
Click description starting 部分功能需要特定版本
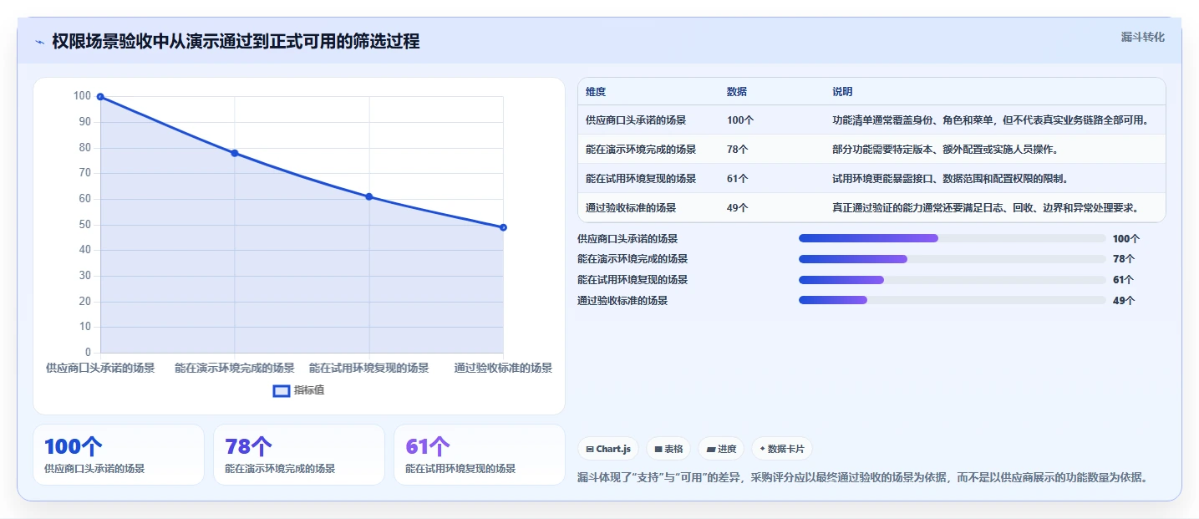tap(948, 150)
